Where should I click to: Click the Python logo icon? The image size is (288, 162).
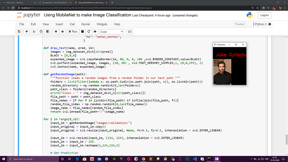click(250, 15)
